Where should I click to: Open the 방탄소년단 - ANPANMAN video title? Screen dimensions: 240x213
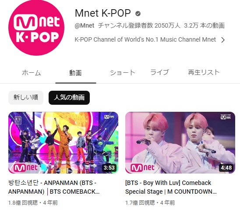[54, 187]
